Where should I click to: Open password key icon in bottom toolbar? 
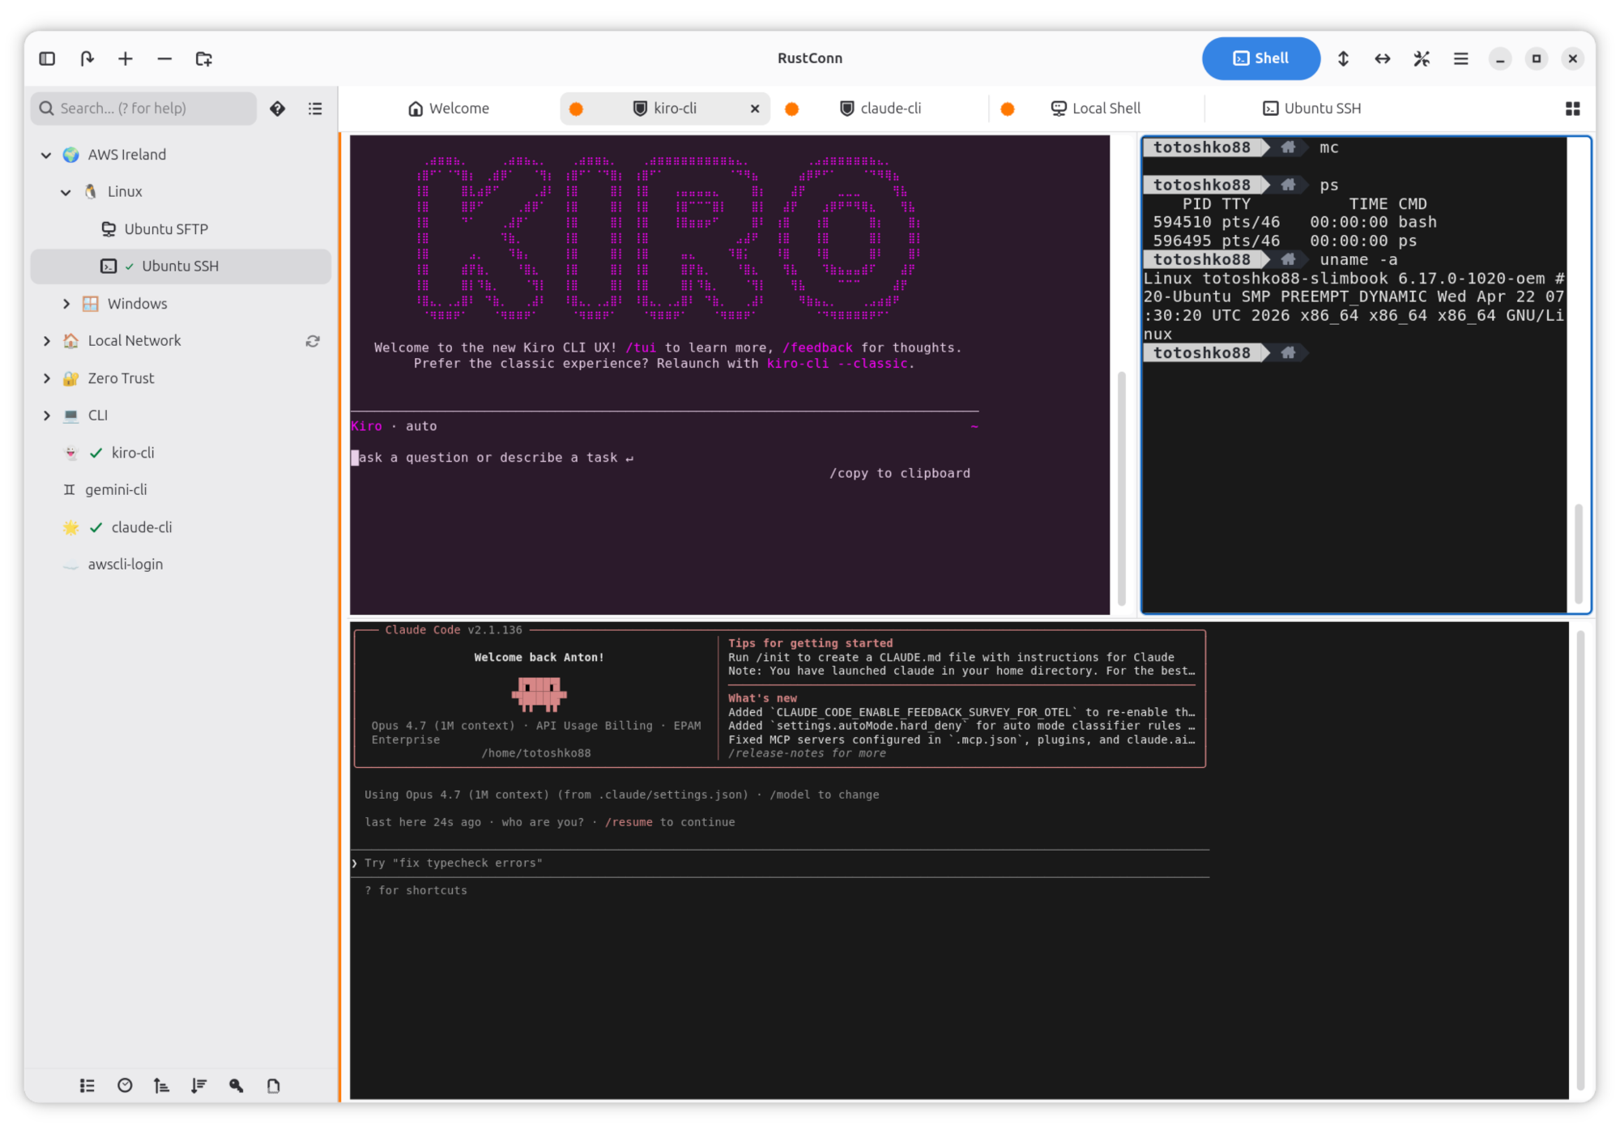tap(237, 1086)
